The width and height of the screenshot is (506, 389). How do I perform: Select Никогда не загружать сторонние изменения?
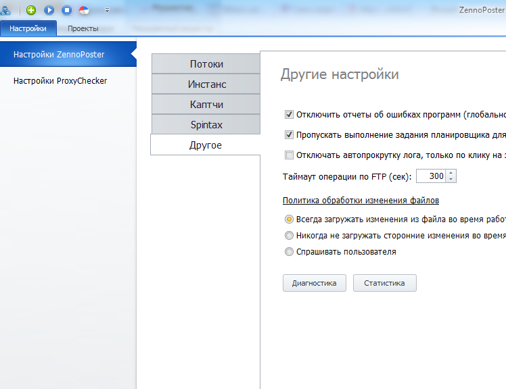click(x=289, y=235)
